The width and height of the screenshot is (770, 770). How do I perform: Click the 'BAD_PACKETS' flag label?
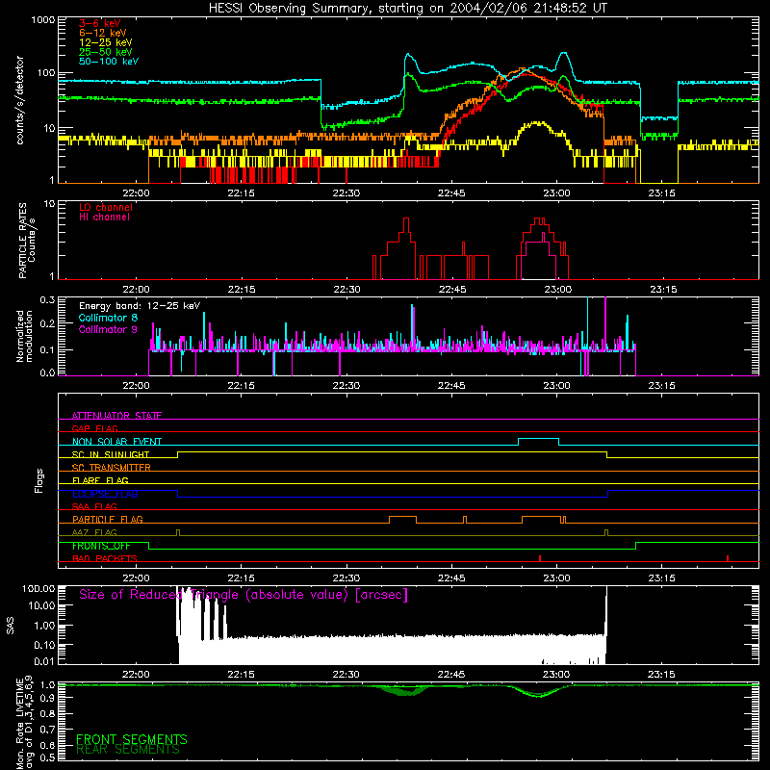105,558
